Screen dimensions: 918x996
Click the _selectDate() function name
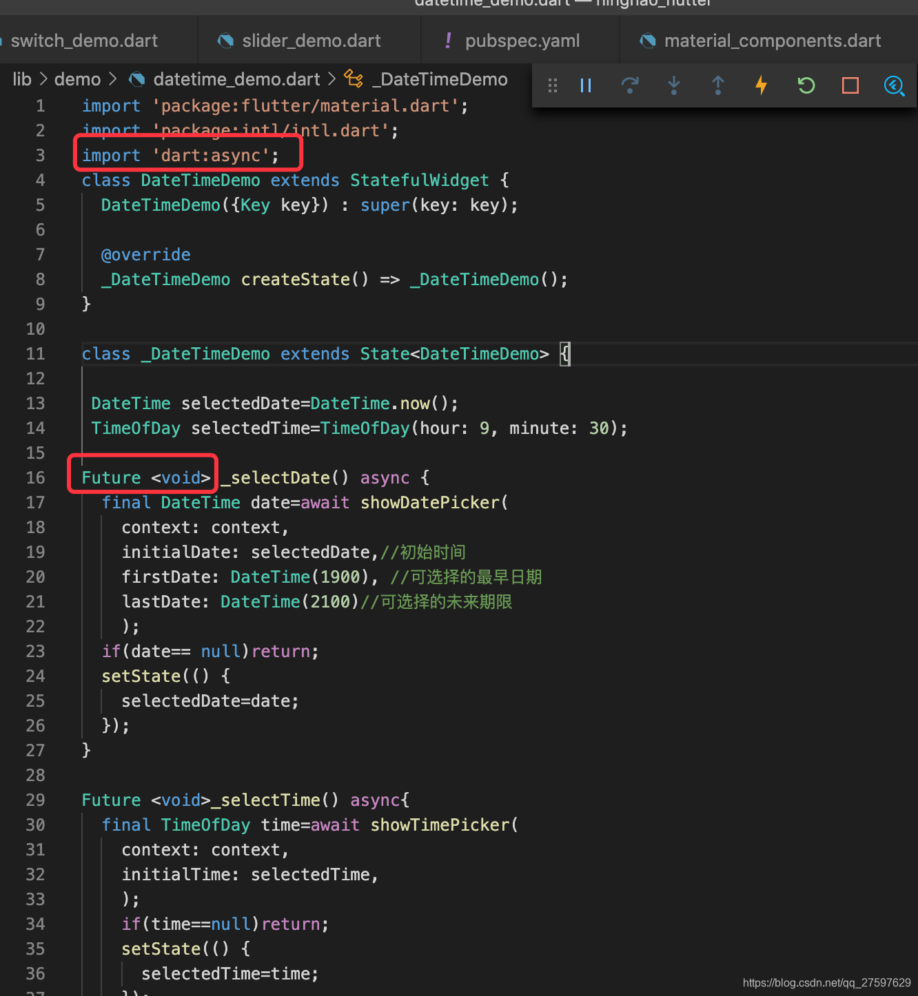(285, 478)
